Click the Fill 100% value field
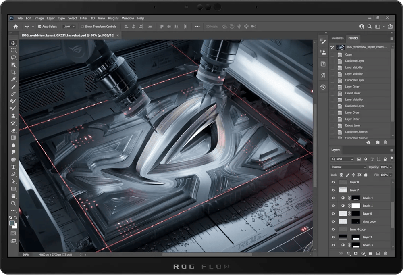 pyautogui.click(x=384, y=175)
